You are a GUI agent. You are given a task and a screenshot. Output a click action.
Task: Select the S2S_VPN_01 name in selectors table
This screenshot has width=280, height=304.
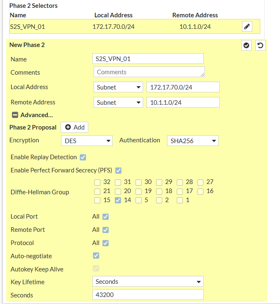27,26
